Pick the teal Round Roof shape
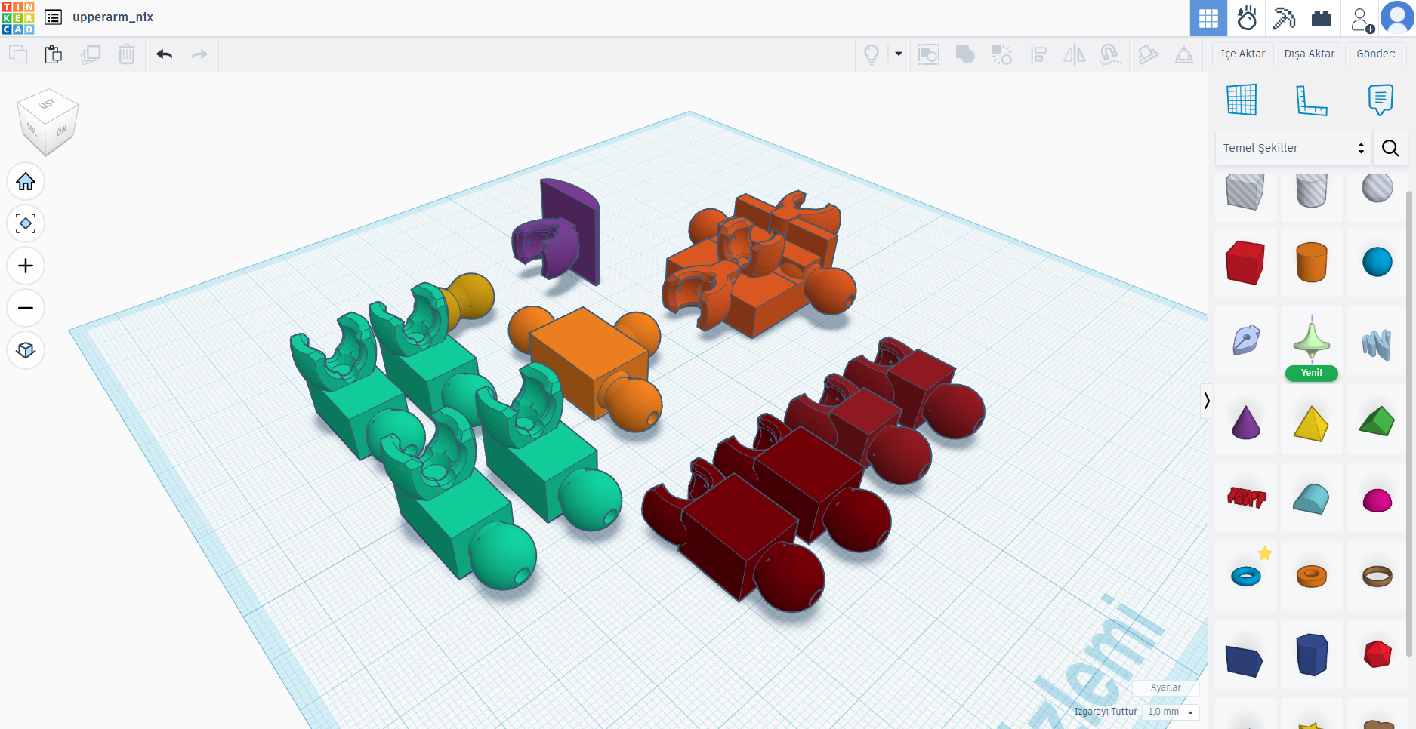The width and height of the screenshot is (1416, 729). coord(1311,499)
